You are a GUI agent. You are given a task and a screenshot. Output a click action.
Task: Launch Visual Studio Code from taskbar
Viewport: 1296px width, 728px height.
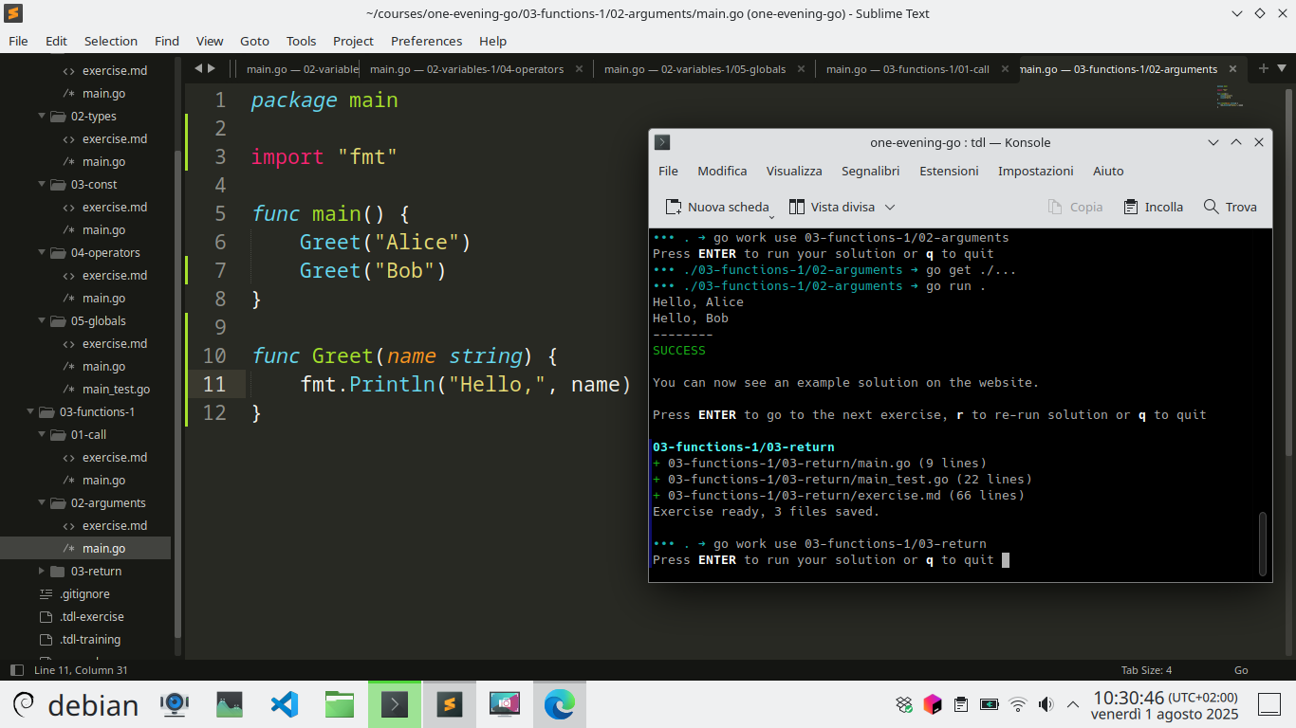click(x=285, y=704)
